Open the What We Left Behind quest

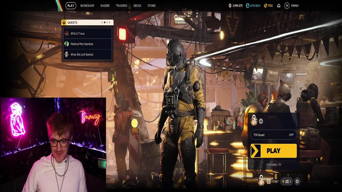tap(87, 54)
